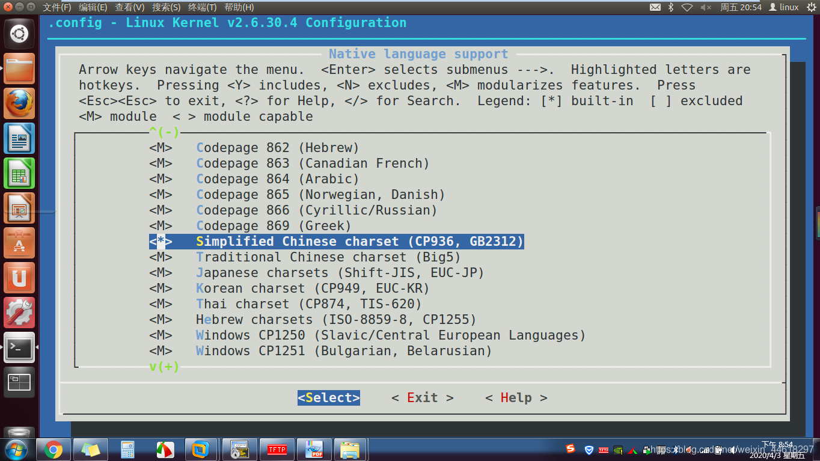The height and width of the screenshot is (461, 820).
Task: Open LibreOffice Impress from the launcher
Action: pos(19,208)
